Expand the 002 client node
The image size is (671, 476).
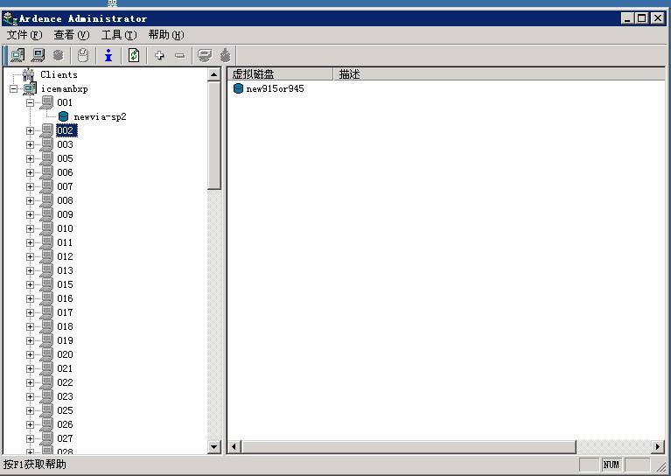click(x=30, y=130)
